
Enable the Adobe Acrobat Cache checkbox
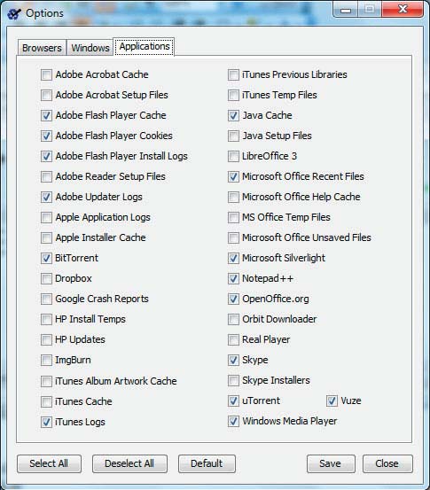46,74
